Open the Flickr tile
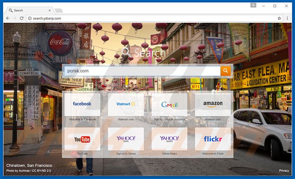Screen dimensions: 295x179 (x=213, y=139)
